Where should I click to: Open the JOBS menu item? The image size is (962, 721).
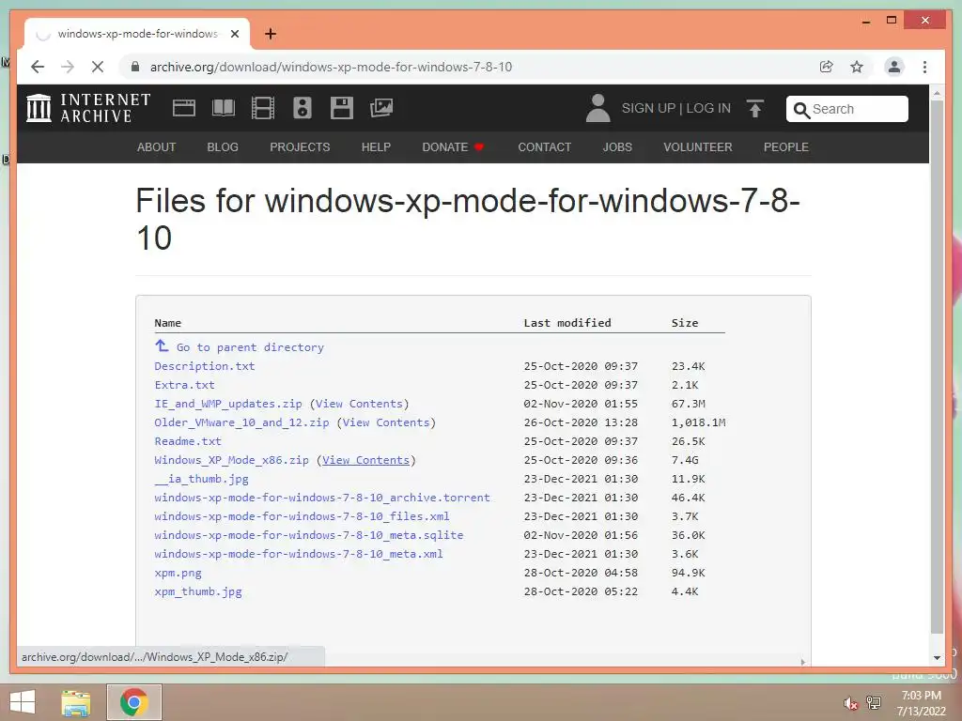coord(617,147)
